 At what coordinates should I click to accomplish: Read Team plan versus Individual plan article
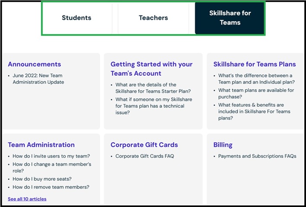tap(256, 79)
